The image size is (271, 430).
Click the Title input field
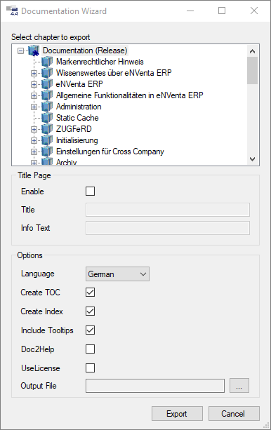pos(168,210)
